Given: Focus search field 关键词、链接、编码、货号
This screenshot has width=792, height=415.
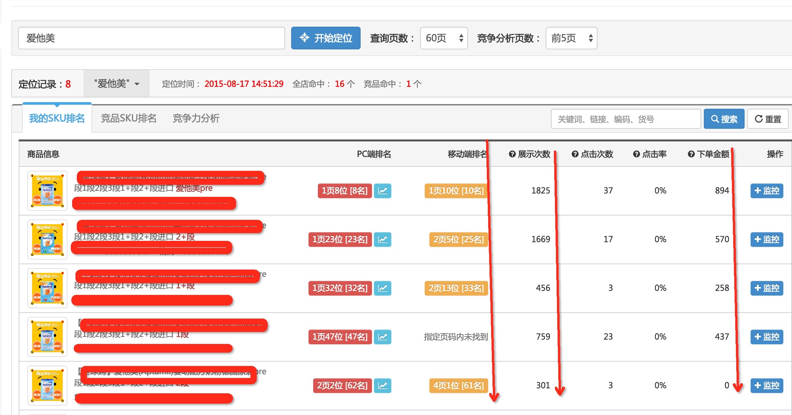Looking at the screenshot, I should (x=626, y=119).
